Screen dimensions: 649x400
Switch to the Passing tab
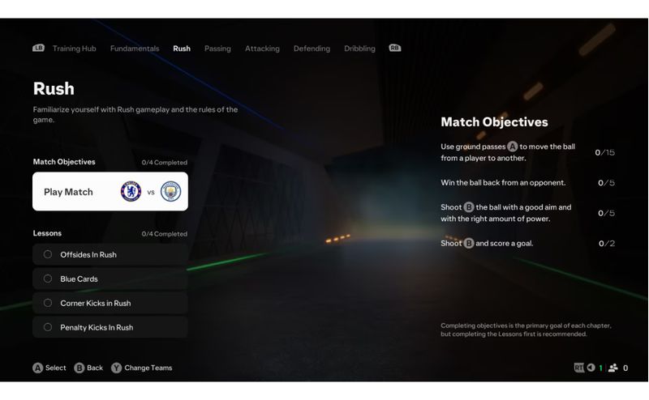click(x=217, y=49)
